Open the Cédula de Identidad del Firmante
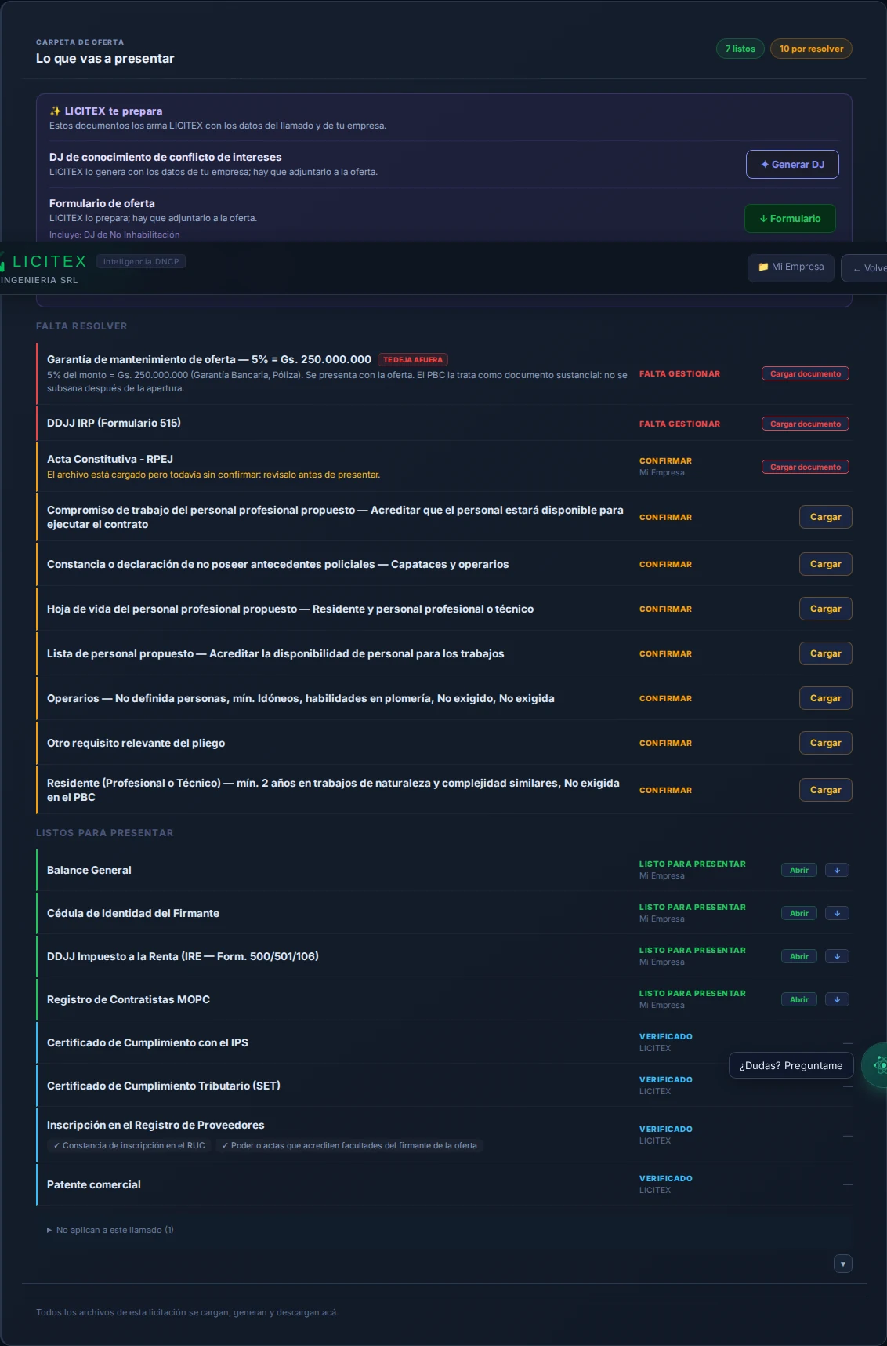The image size is (887, 1346). coord(799,913)
